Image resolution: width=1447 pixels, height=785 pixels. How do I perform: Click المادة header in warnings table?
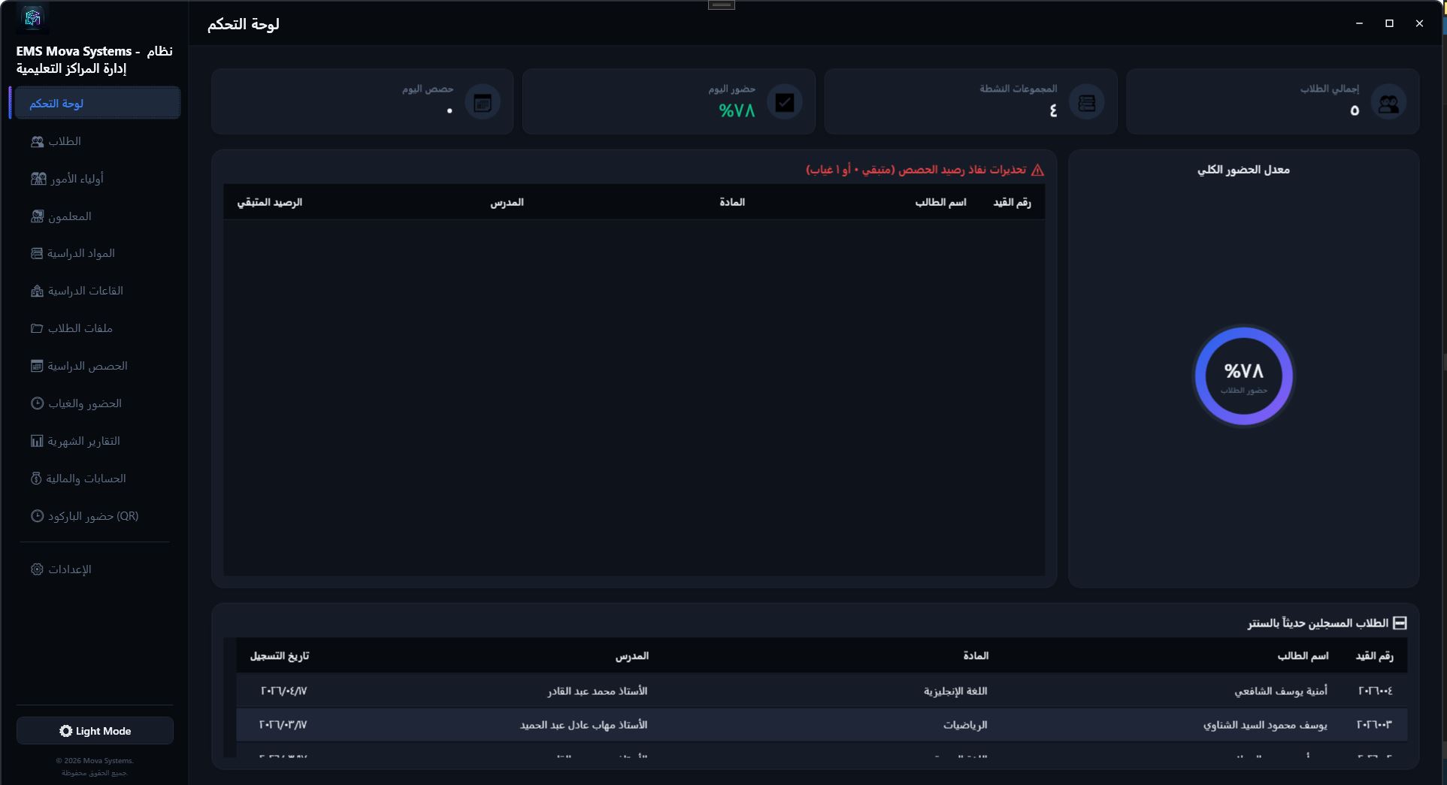click(x=732, y=202)
